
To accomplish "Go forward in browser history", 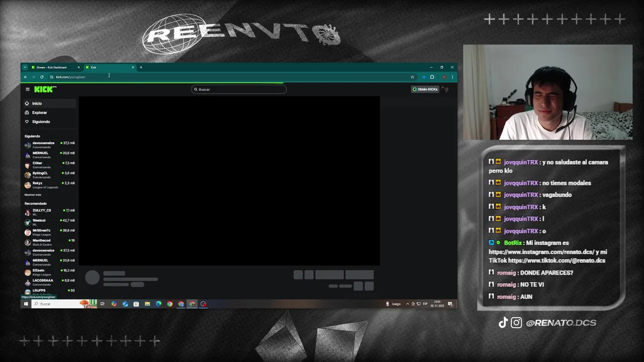I will click(34, 77).
